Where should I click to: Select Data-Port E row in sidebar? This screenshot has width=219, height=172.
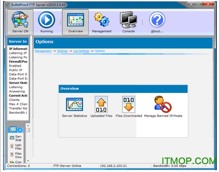[x=18, y=79]
